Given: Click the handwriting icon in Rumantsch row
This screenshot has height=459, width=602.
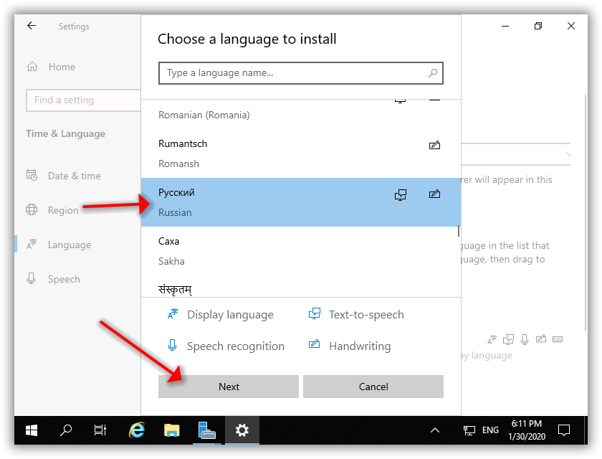Looking at the screenshot, I should [434, 146].
